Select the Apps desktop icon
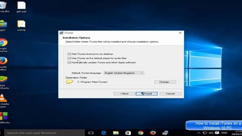This screenshot has width=242, height=136. point(3,26)
